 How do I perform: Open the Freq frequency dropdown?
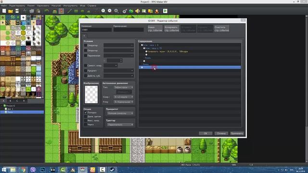point(123,102)
